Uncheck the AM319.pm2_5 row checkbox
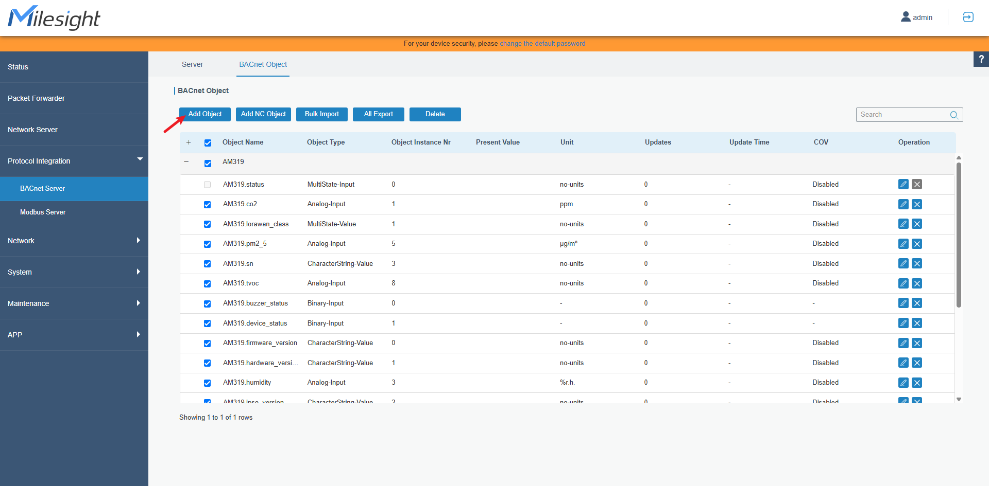The width and height of the screenshot is (989, 486). pyautogui.click(x=207, y=244)
